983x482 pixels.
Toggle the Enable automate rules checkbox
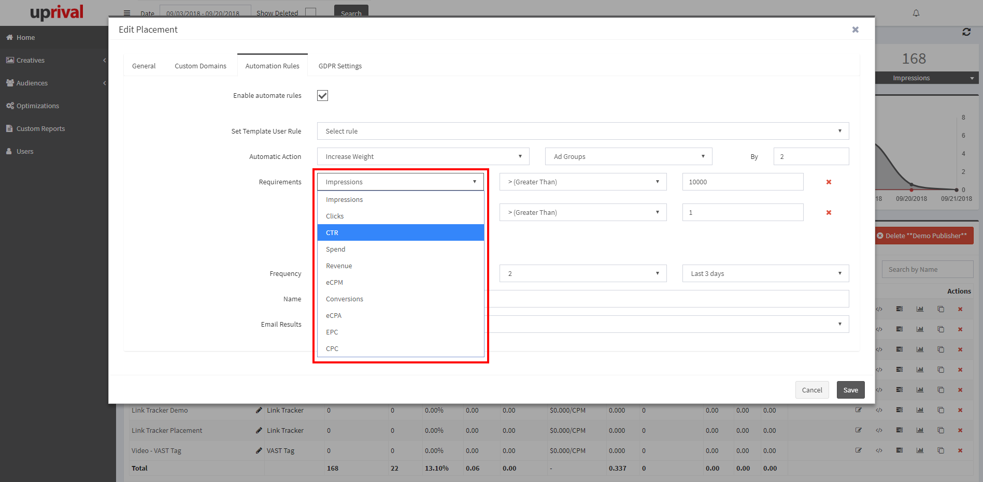pyautogui.click(x=322, y=95)
